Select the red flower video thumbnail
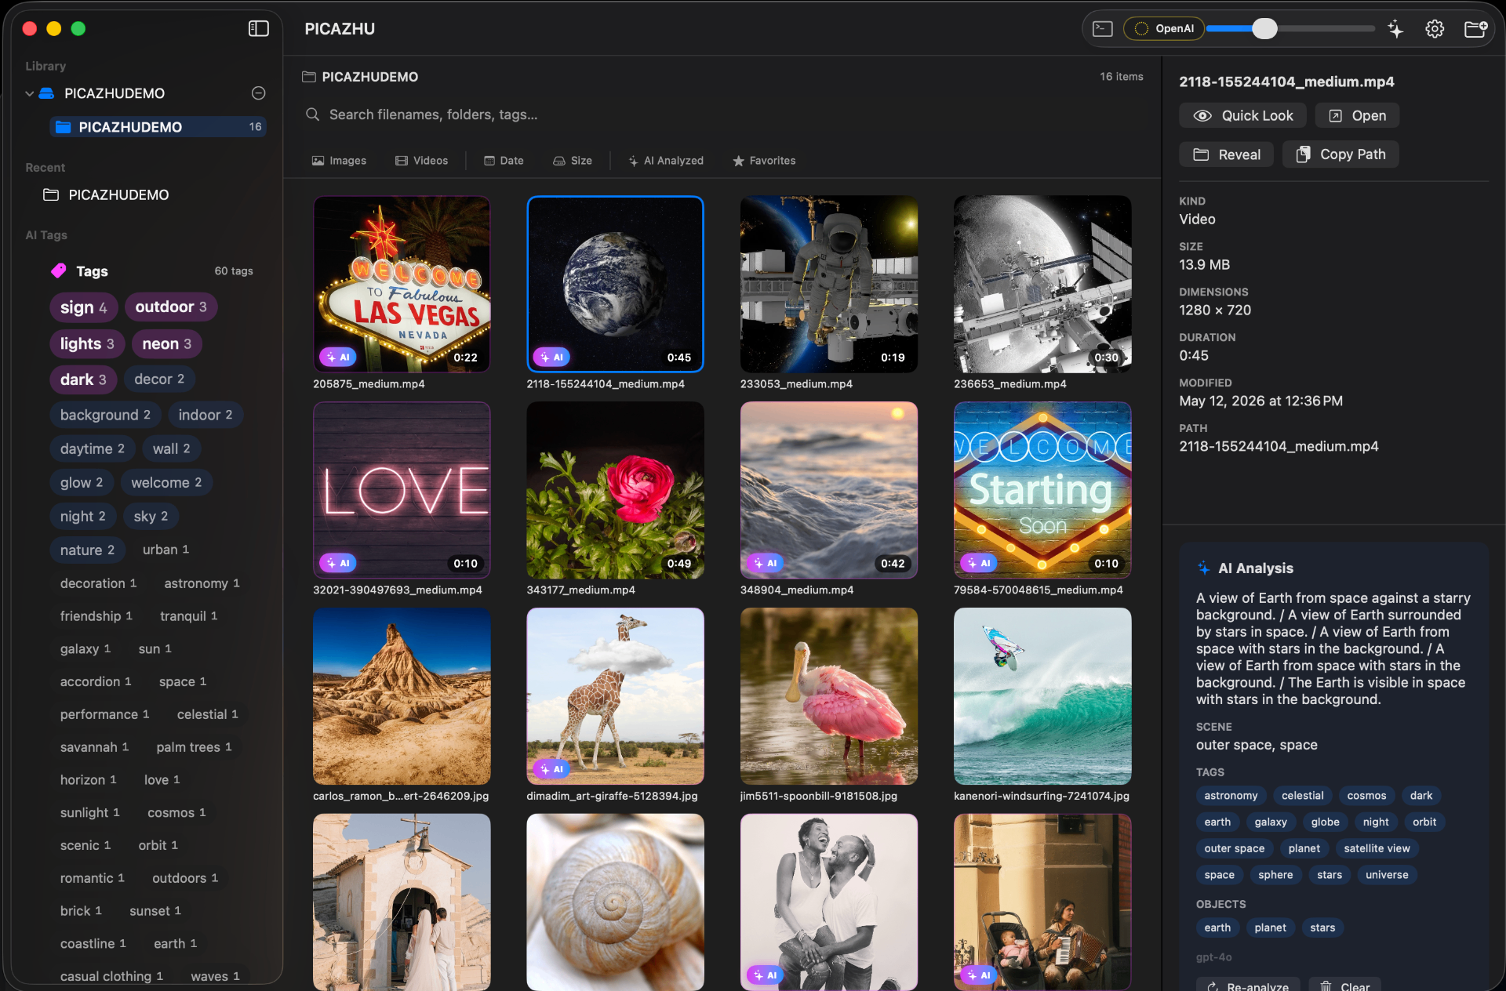The width and height of the screenshot is (1506, 991). tap(615, 490)
